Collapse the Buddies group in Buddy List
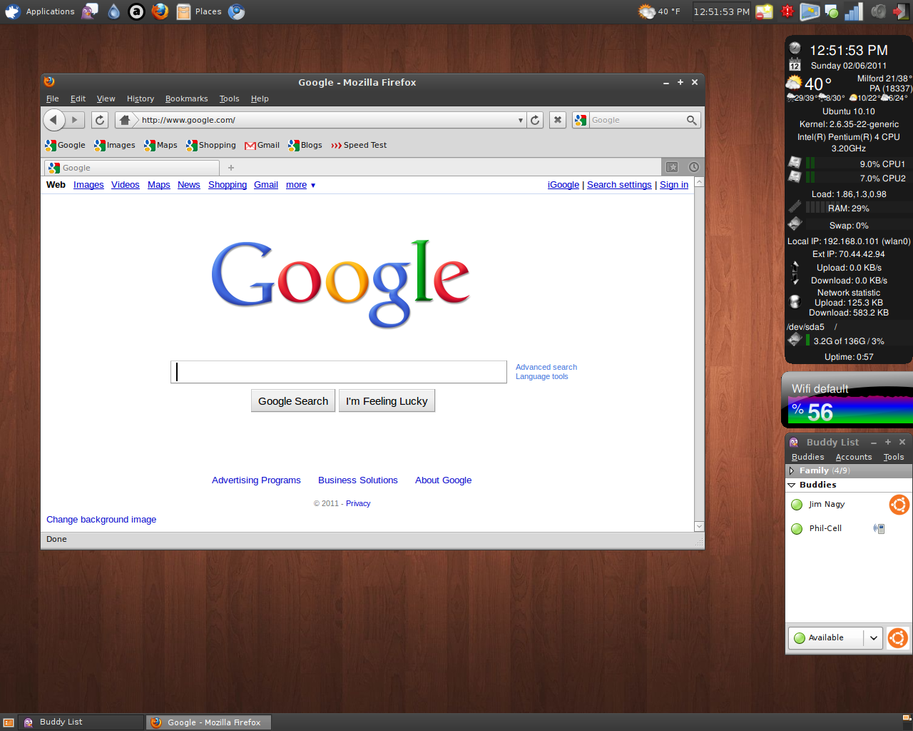Viewport: 913px width, 731px height. [x=792, y=485]
